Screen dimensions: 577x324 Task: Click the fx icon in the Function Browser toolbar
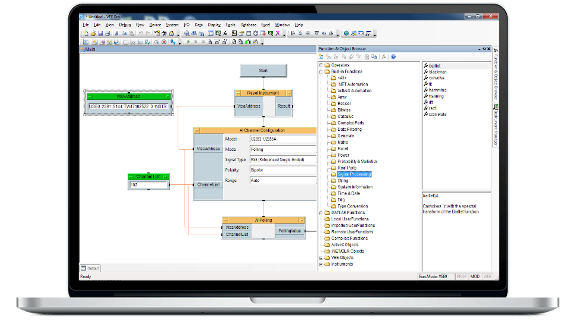tap(384, 57)
